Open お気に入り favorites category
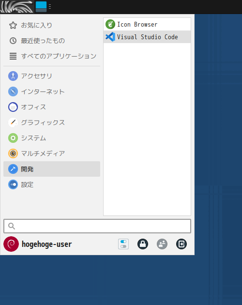 pyautogui.click(x=52, y=25)
